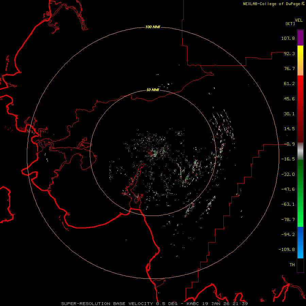The width and height of the screenshot is (306, 306).
Task: Click the 61.2 velocity scale value
Action: tap(289, 84)
